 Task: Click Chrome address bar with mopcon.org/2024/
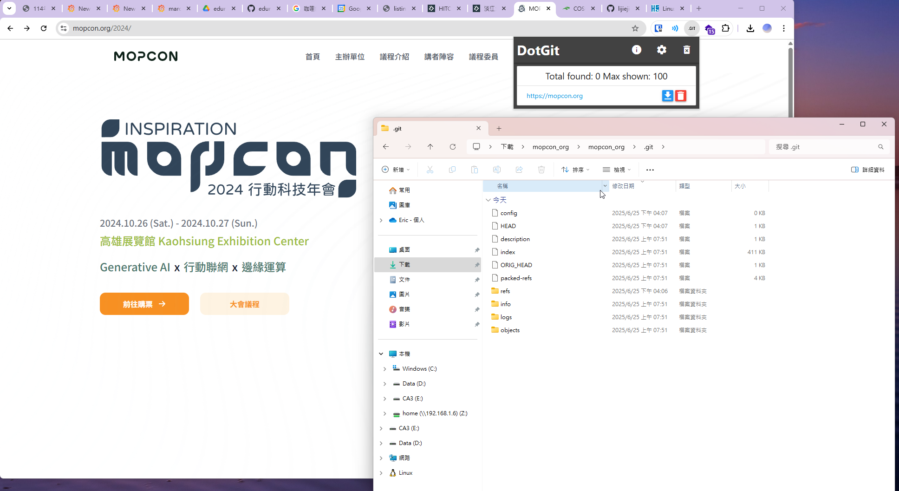[351, 28]
